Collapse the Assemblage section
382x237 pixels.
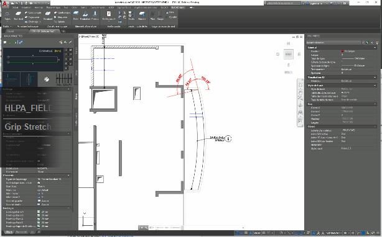[68, 175]
